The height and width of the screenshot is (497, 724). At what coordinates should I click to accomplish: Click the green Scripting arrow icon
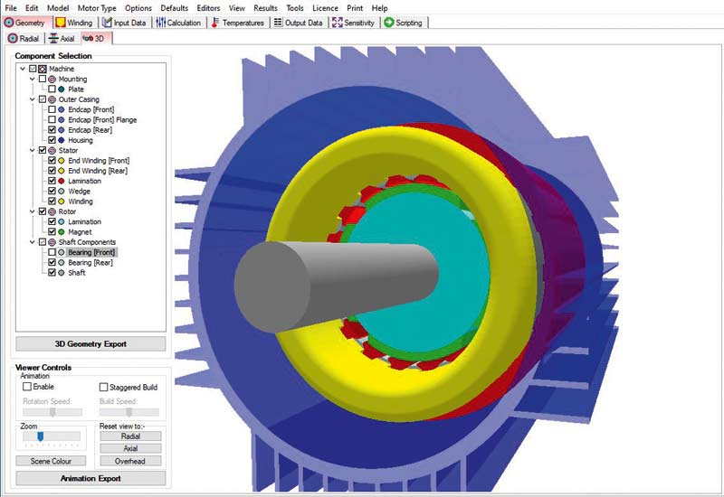pyautogui.click(x=388, y=23)
